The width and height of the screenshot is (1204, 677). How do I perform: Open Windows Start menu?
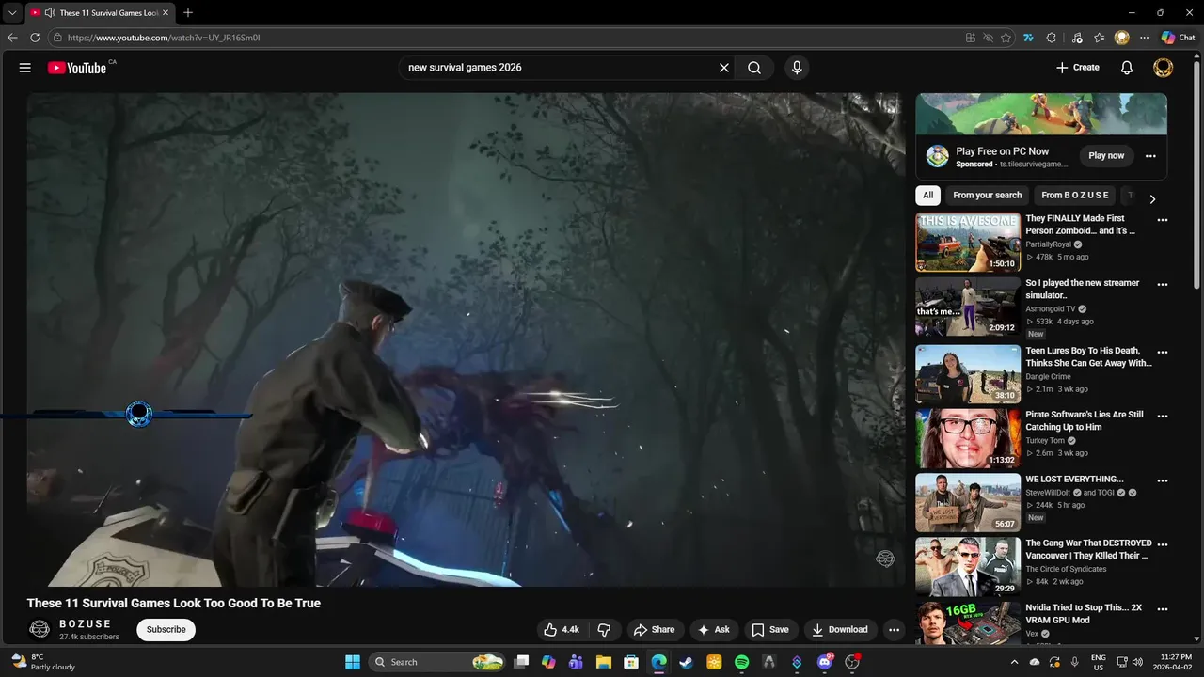click(353, 662)
